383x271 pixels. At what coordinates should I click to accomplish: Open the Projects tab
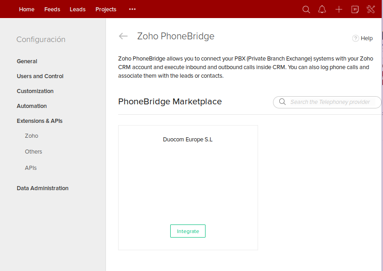coord(106,9)
